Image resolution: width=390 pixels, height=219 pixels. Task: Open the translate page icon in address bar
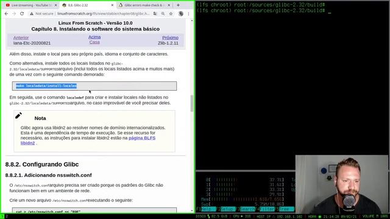(x=155, y=13)
